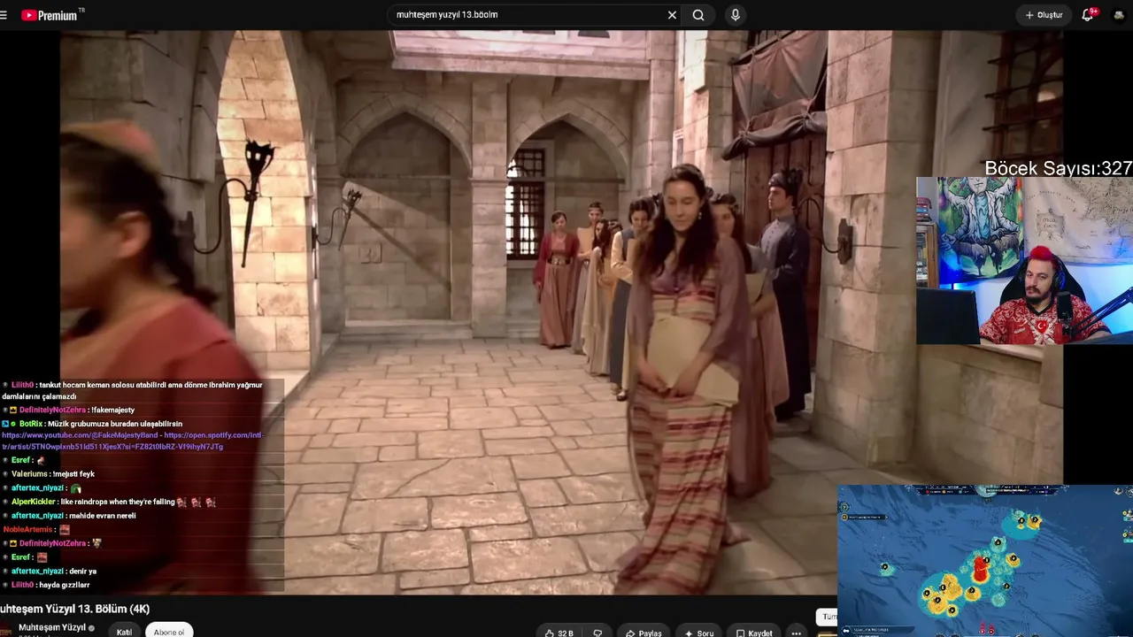
Task: Click the 'mahide evran nereli' chat message
Action: (x=102, y=516)
